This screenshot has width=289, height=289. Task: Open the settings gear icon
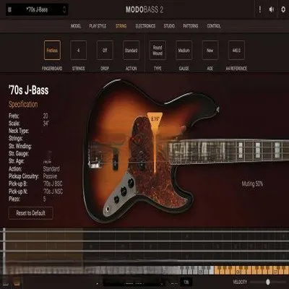point(283,9)
